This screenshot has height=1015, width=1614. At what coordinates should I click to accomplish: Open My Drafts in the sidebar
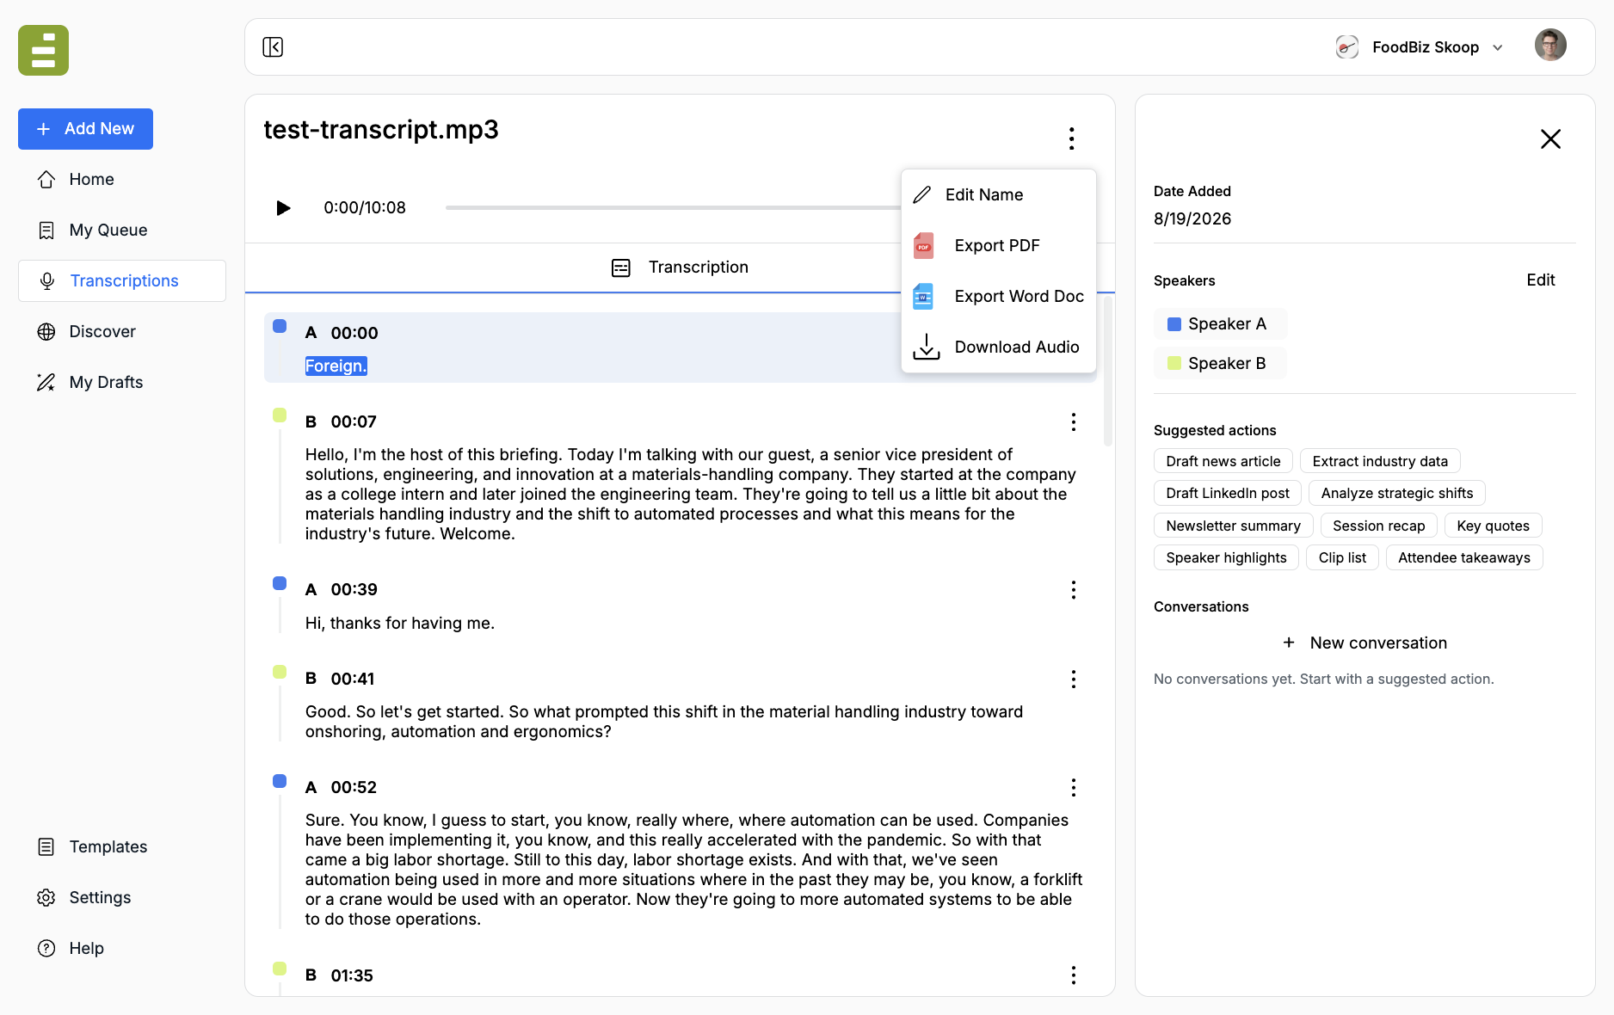tap(122, 382)
